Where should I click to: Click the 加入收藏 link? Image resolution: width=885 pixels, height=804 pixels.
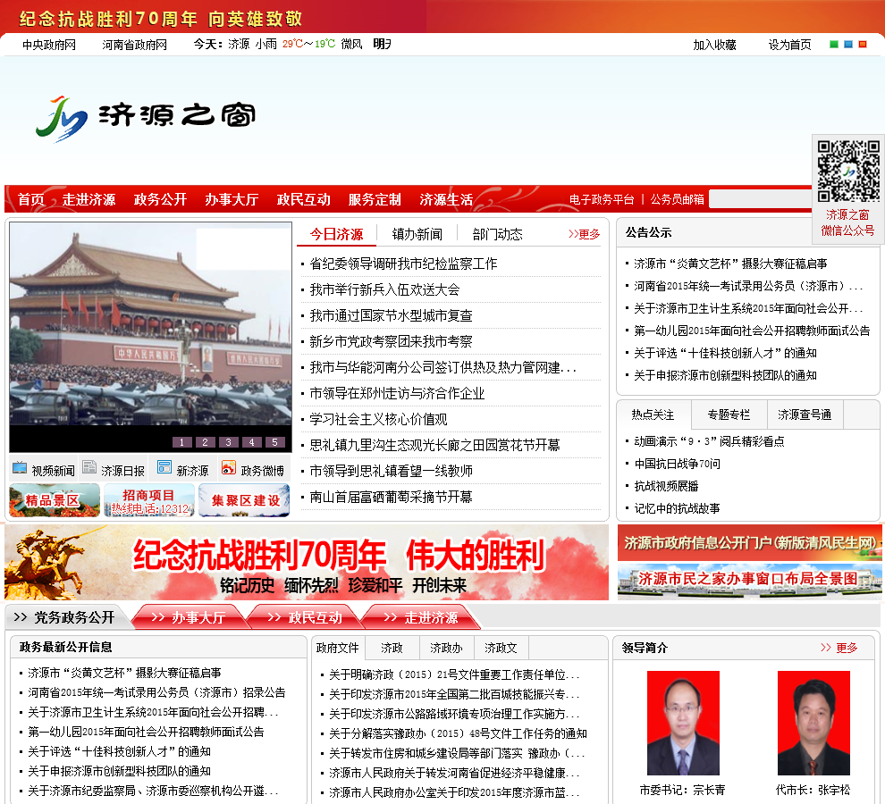(x=714, y=45)
